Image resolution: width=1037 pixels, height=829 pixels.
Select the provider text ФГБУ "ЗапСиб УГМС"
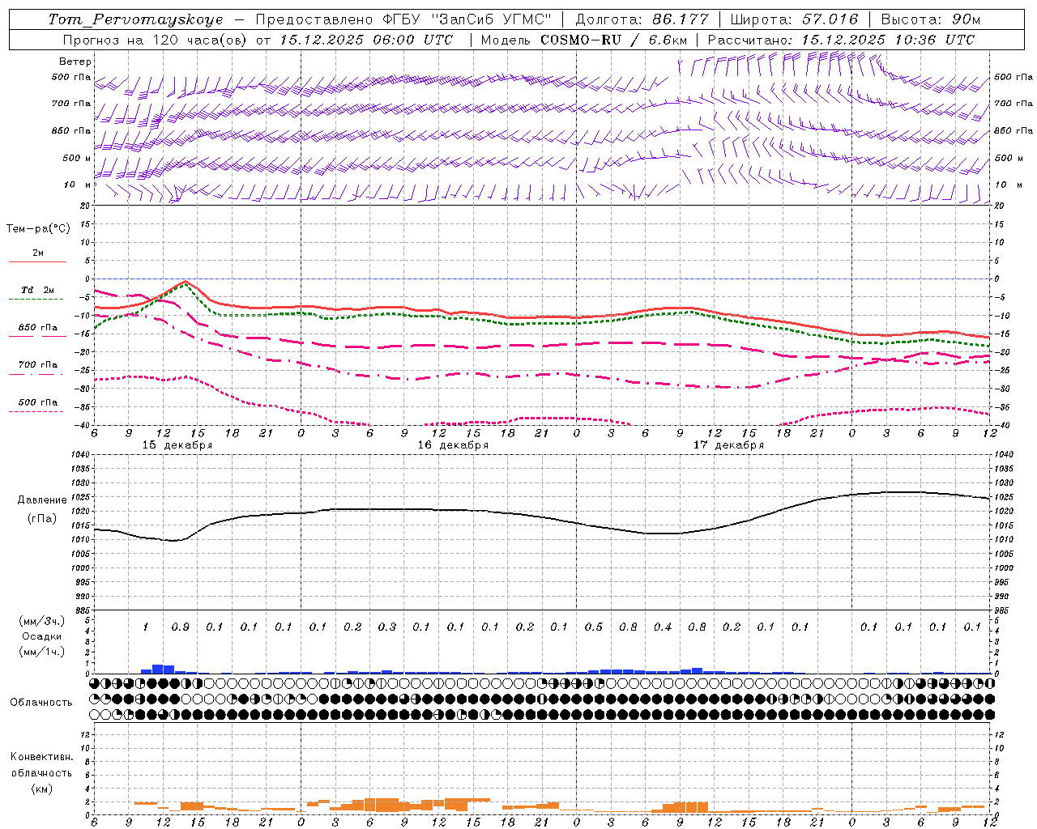click(x=467, y=19)
